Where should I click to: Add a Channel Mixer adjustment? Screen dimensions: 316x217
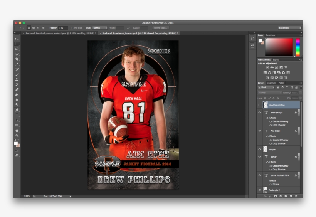coord(284,72)
